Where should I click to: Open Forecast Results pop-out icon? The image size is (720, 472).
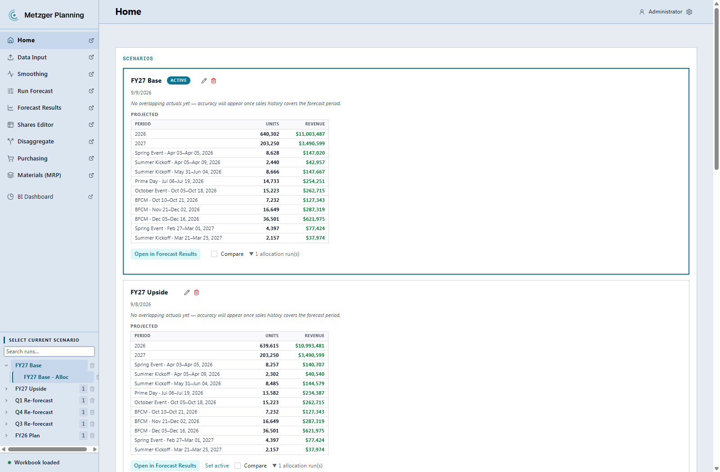click(91, 108)
